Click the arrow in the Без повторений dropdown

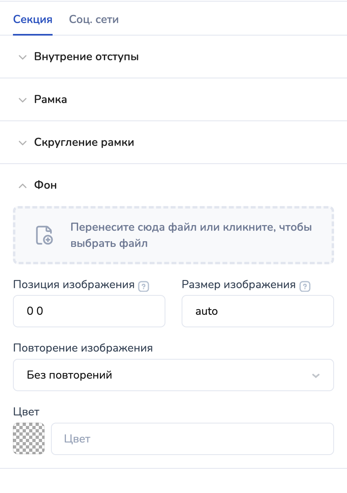[x=316, y=375]
